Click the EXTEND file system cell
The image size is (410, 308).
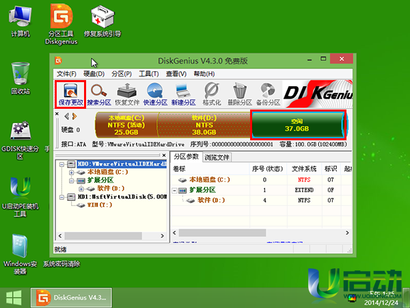click(x=304, y=190)
